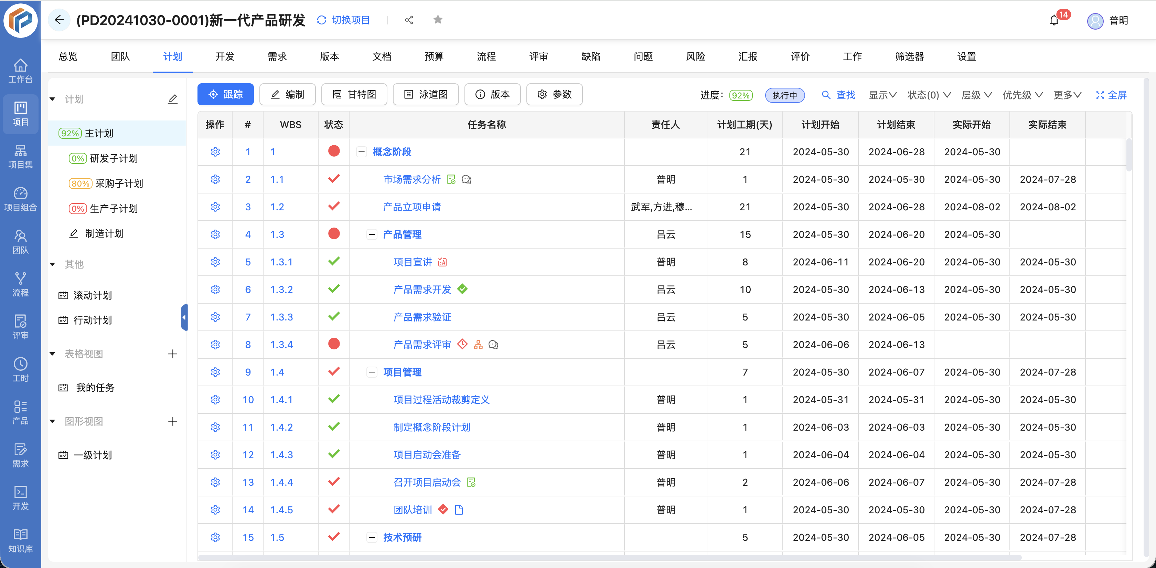Open gear menu for row 市场需求分析
The image size is (1156, 568).
(215, 180)
